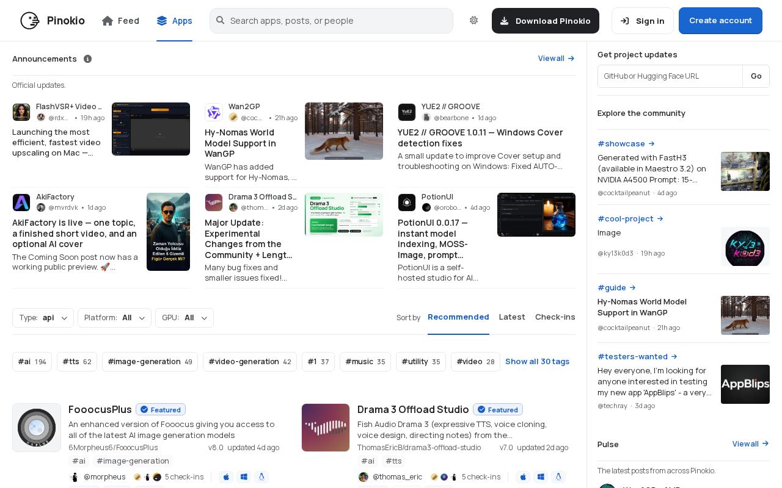This screenshot has height=488, width=782.
Task: Click Apple platform icon for Drama 3
Action: coord(523,477)
